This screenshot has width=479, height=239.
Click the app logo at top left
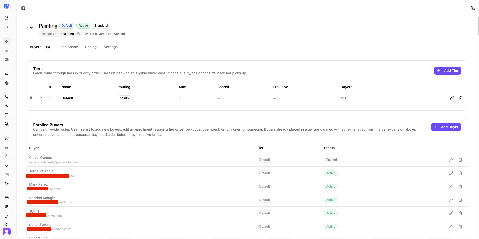pos(7,6)
